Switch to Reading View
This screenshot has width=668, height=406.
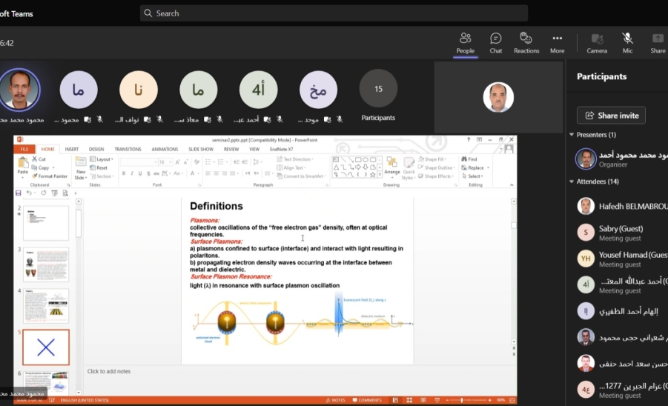423,400
